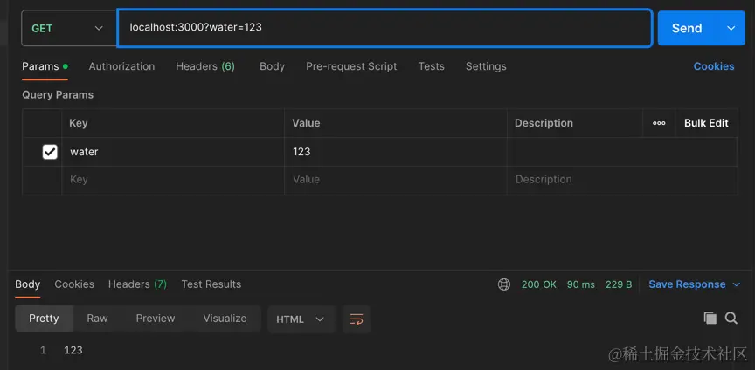This screenshot has height=370, width=755.
Task: Click the search response icon
Action: coord(731,318)
